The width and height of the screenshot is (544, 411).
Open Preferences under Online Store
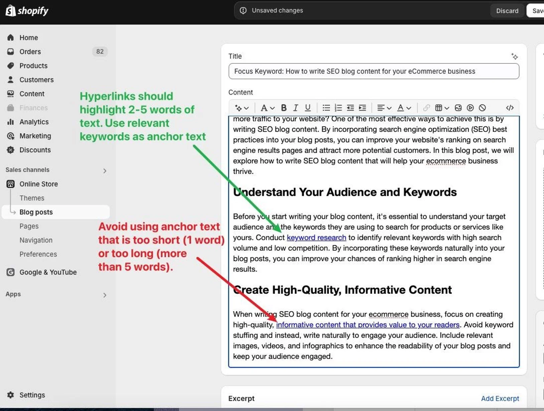click(38, 254)
